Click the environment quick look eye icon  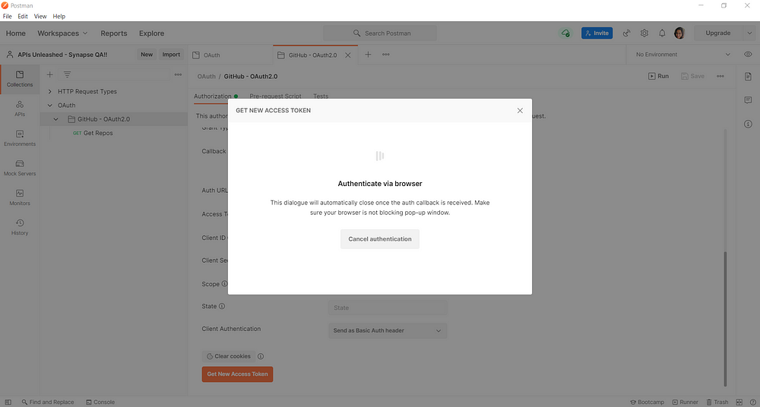(749, 55)
